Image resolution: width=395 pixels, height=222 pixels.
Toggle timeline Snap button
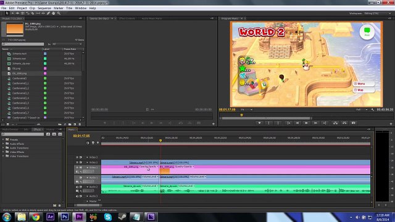coord(88,142)
